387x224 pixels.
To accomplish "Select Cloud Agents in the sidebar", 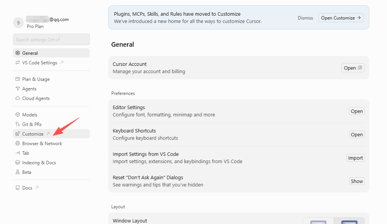I will (51, 98).
